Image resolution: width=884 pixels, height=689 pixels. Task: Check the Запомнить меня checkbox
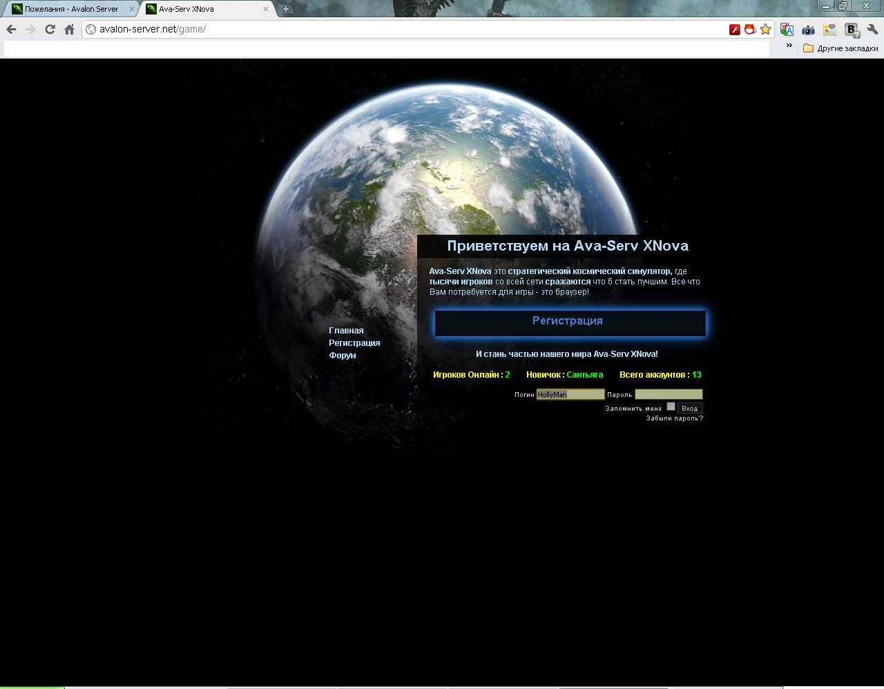pyautogui.click(x=671, y=407)
